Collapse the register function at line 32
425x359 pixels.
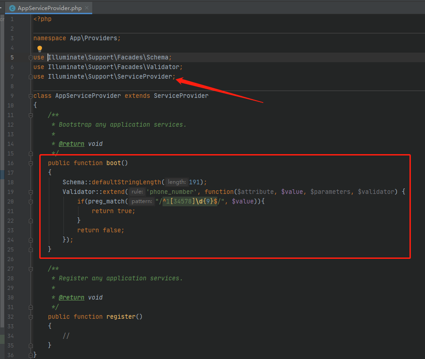pyautogui.click(x=31, y=317)
